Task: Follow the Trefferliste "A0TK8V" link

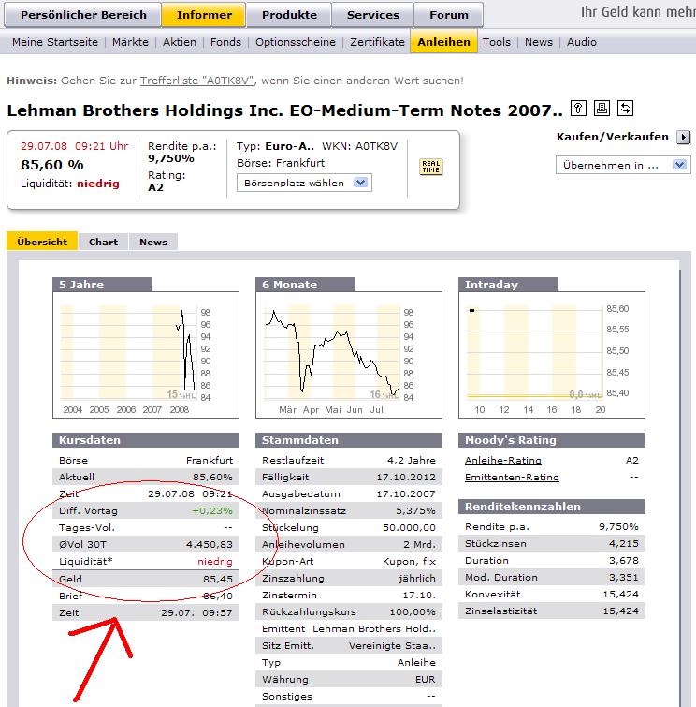Action: coord(196,81)
